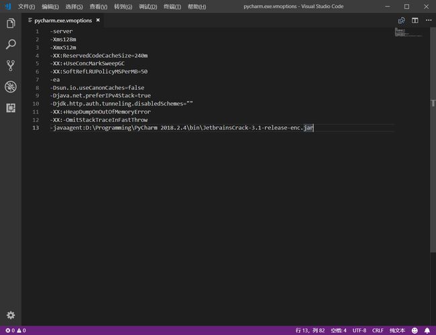436x335 pixels.
Task: Change file encoding UTF-8 in status bar
Action: [360, 330]
